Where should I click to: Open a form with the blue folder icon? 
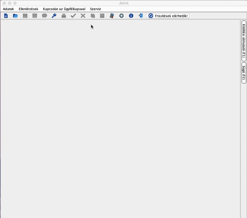click(x=15, y=16)
